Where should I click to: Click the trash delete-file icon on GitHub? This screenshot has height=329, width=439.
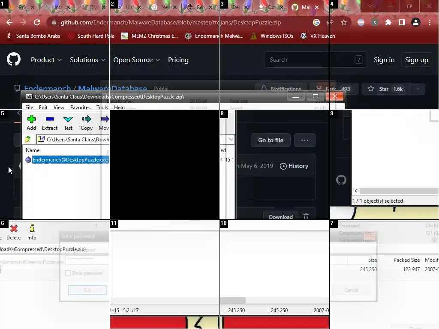pos(306,216)
